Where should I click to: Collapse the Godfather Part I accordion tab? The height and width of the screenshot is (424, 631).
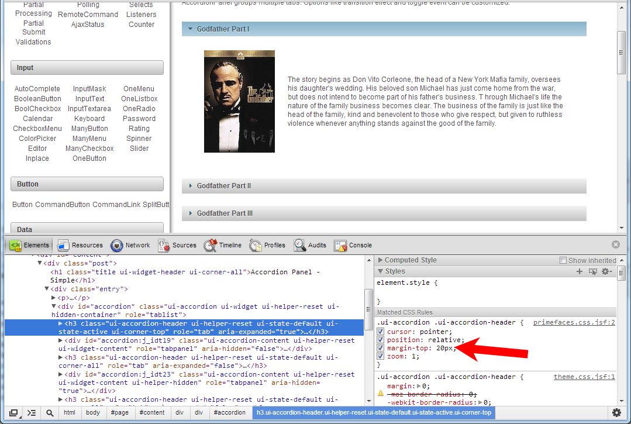[x=384, y=29]
